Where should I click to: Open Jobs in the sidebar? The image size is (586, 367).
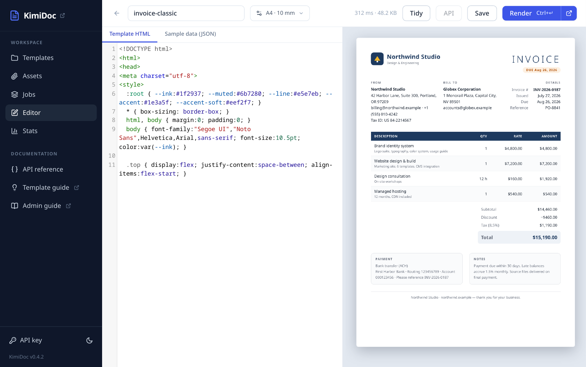click(x=51, y=94)
